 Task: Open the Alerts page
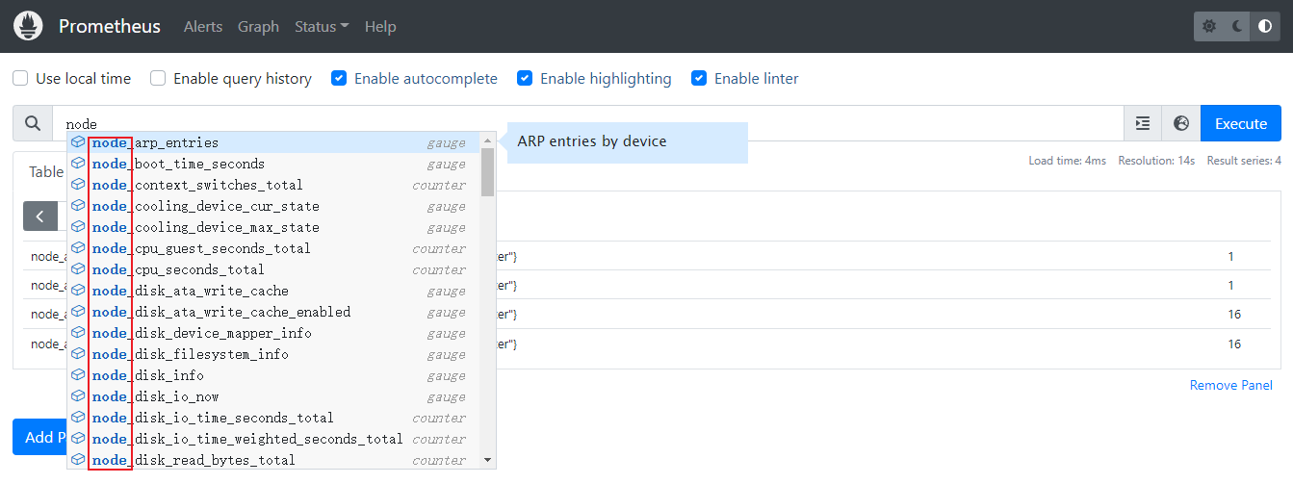(203, 26)
